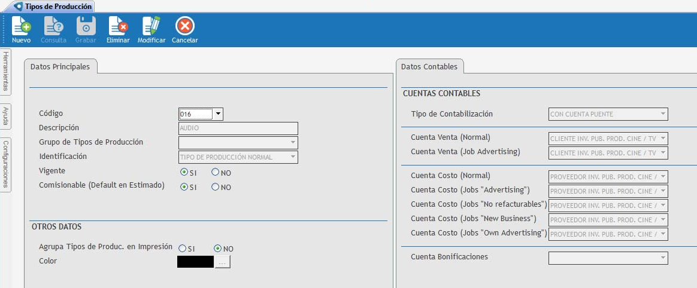Select NO for Comisionable option
Image resolution: width=697 pixels, height=288 pixels.
(215, 187)
